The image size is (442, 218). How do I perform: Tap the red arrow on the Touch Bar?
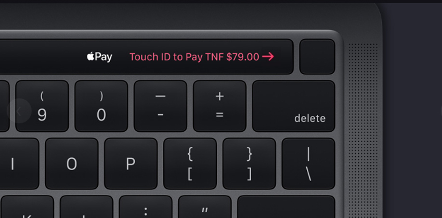pos(268,57)
